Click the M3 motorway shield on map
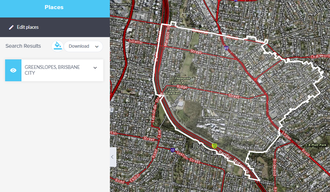The image size is (330, 192). click(x=215, y=146)
